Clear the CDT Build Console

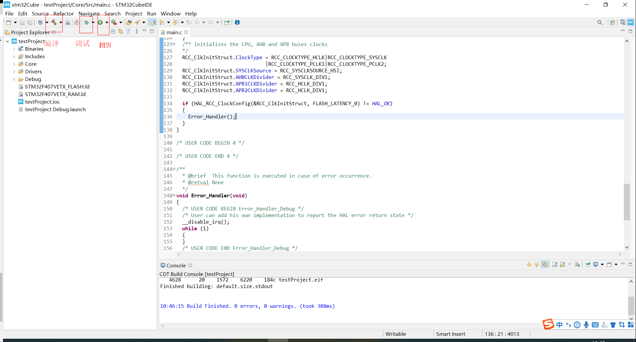pyautogui.click(x=577, y=265)
